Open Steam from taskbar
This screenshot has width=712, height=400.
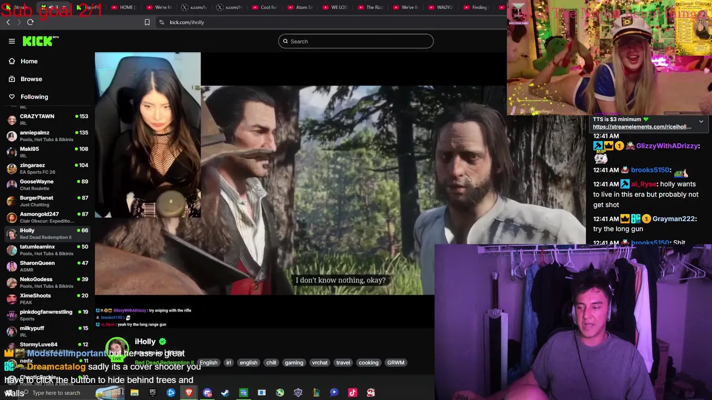(225, 393)
